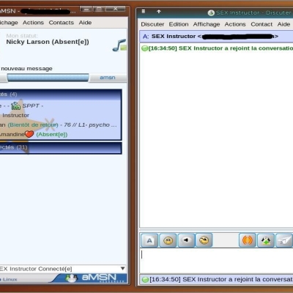Click the voice clip speaker button
This screenshot has height=293, width=293.
186,240
